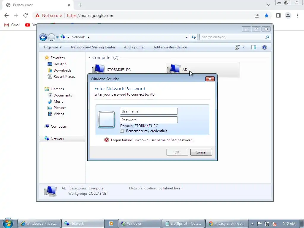This screenshot has height=228, width=304.
Task: Select Libraries in navigation pane
Action: (x=54, y=89)
